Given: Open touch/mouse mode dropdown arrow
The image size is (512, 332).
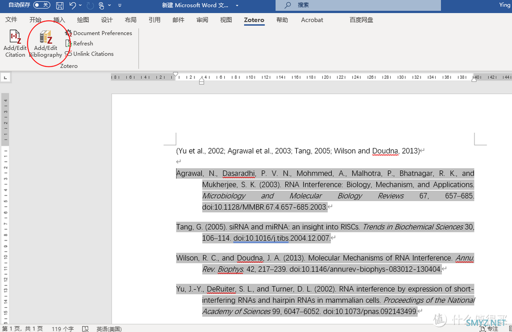Looking at the screenshot, I should coord(110,5).
